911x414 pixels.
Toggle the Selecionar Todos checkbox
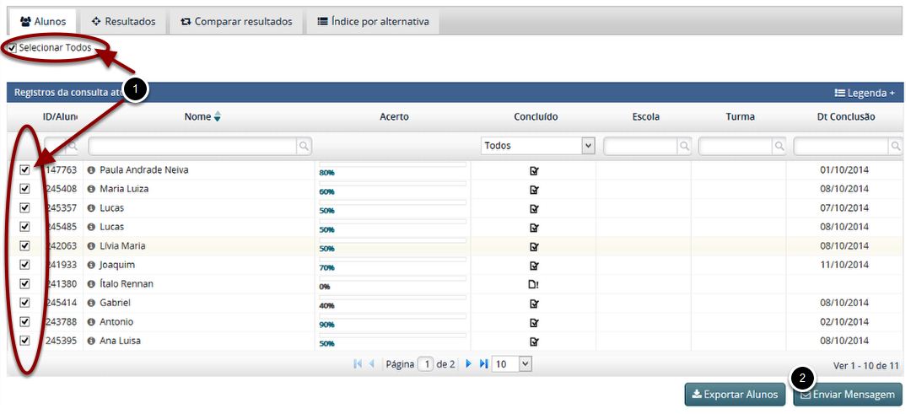tap(12, 48)
